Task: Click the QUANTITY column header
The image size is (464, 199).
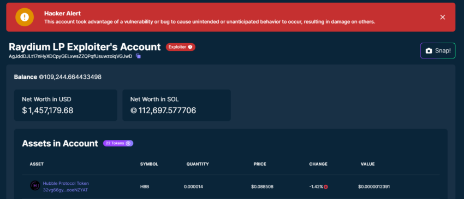Action: point(198,164)
